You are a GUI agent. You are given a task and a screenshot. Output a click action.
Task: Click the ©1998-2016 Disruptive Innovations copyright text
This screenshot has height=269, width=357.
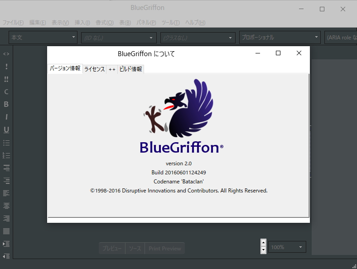pyautogui.click(x=179, y=191)
